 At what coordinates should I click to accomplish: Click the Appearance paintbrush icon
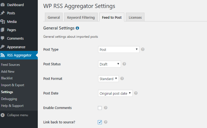tap(3, 47)
